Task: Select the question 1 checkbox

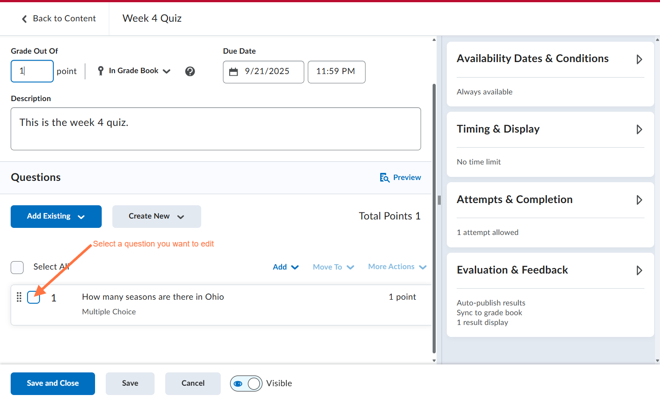Action: (33, 297)
